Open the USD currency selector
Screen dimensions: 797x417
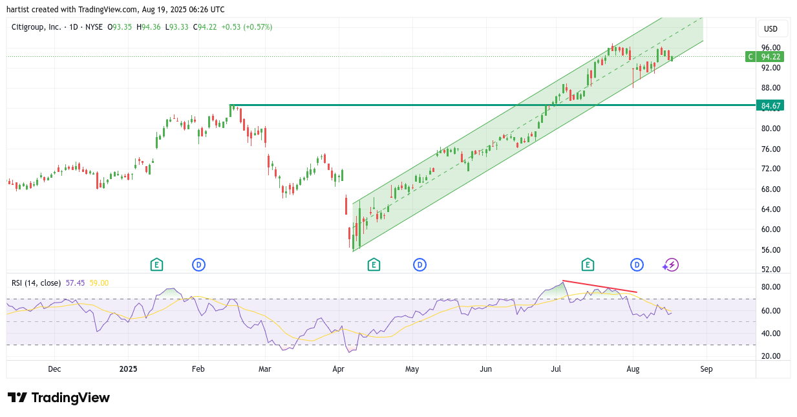771,28
